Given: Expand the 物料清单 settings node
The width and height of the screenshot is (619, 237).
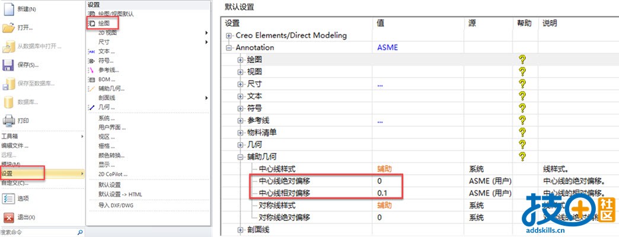Looking at the screenshot, I should tap(240, 133).
